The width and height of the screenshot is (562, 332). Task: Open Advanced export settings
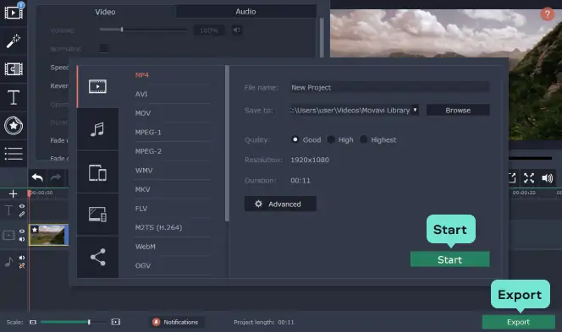(280, 204)
